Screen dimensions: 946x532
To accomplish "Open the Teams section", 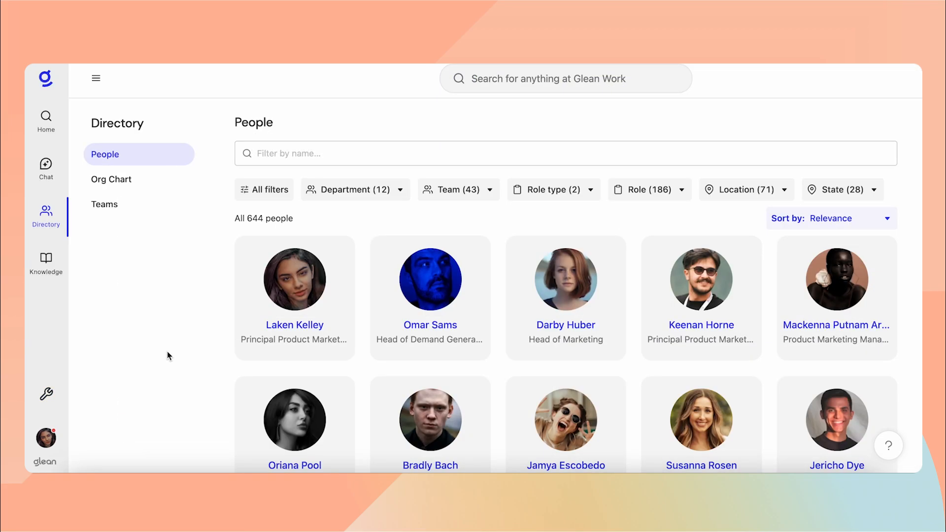I will tap(104, 204).
